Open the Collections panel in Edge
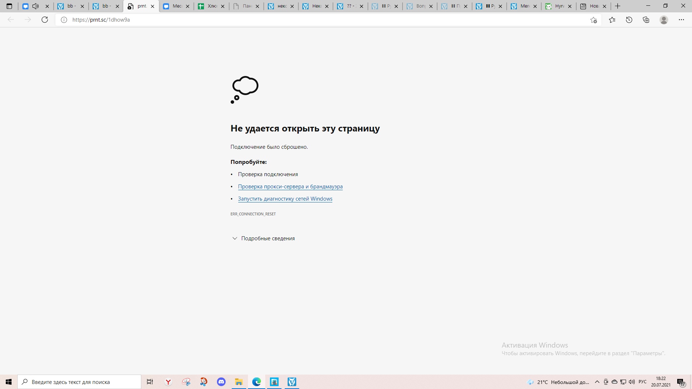The image size is (692, 389). pyautogui.click(x=646, y=20)
